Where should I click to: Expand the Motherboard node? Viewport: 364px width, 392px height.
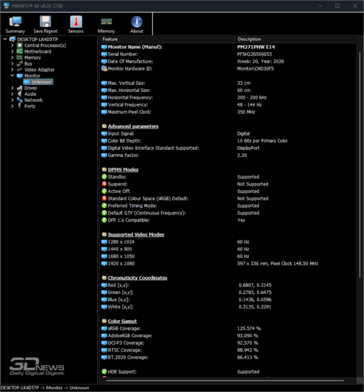click(x=12, y=51)
